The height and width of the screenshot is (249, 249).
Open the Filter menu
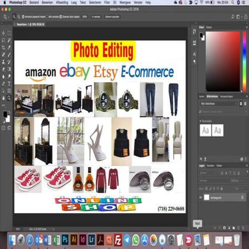[x=107, y=2]
